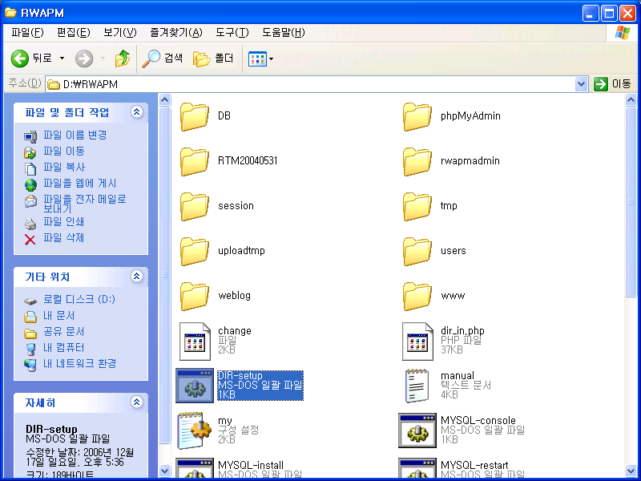Click the file list scrollbar thumb
This screenshot has width=641, height=481.
(631, 201)
